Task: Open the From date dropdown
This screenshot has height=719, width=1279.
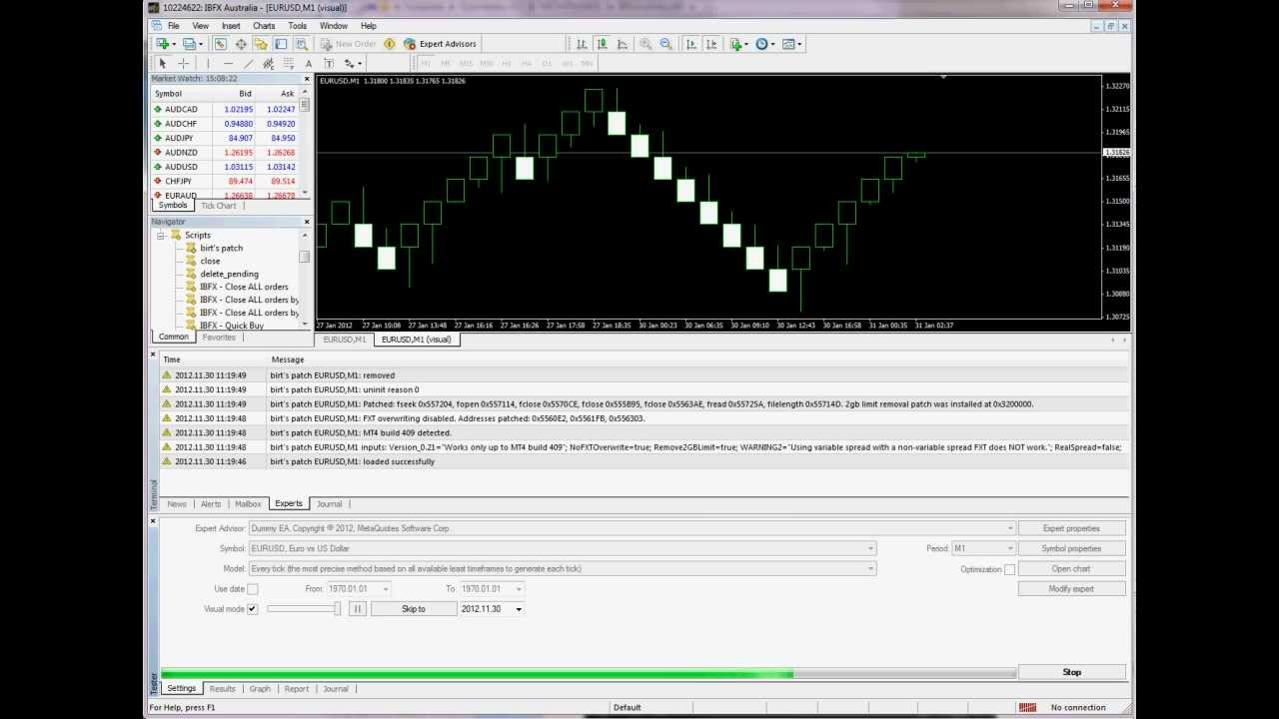Action: 385,589
